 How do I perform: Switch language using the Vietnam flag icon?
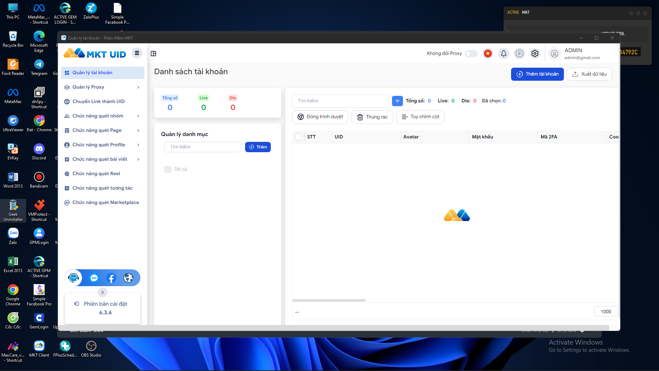(488, 53)
